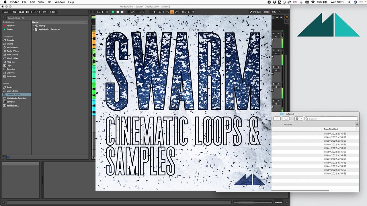Expand the Backup folder
The width and height of the screenshot is (367, 206).
point(33,26)
